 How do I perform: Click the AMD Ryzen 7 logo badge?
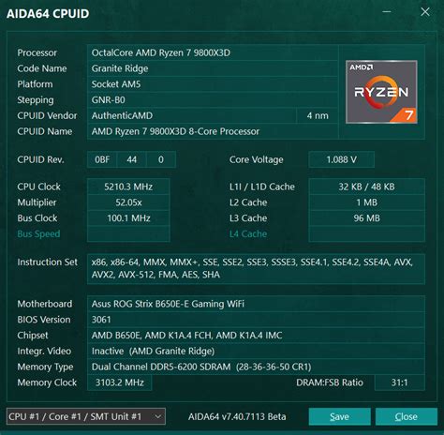click(381, 92)
